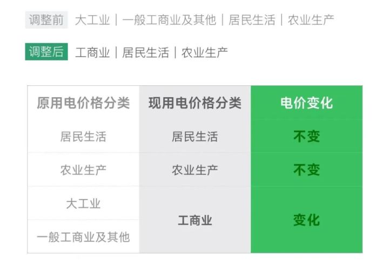Select 居民生活 cell in 现用电价格分类 column
The height and width of the screenshot is (268, 389).
coord(194,137)
